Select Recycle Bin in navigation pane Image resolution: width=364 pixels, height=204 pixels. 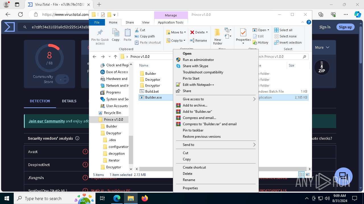[x=112, y=113]
